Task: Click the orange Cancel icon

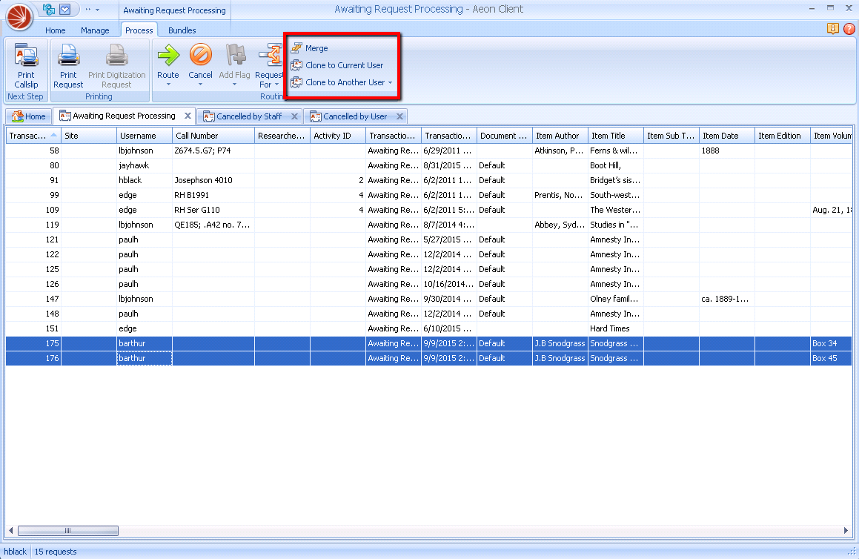Action: tap(200, 56)
